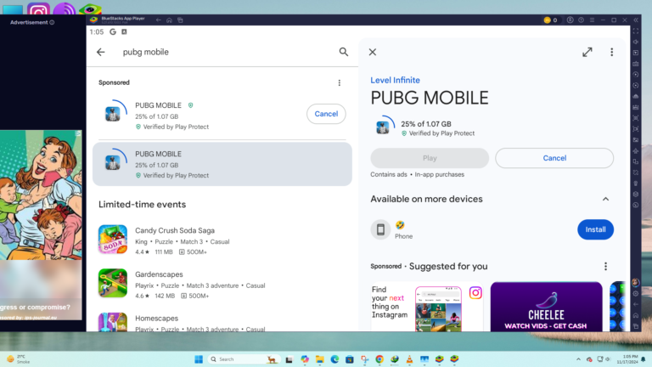Image resolution: width=652 pixels, height=367 pixels.
Task: Open BlueStacks recent apps in title bar
Action: pos(180,20)
